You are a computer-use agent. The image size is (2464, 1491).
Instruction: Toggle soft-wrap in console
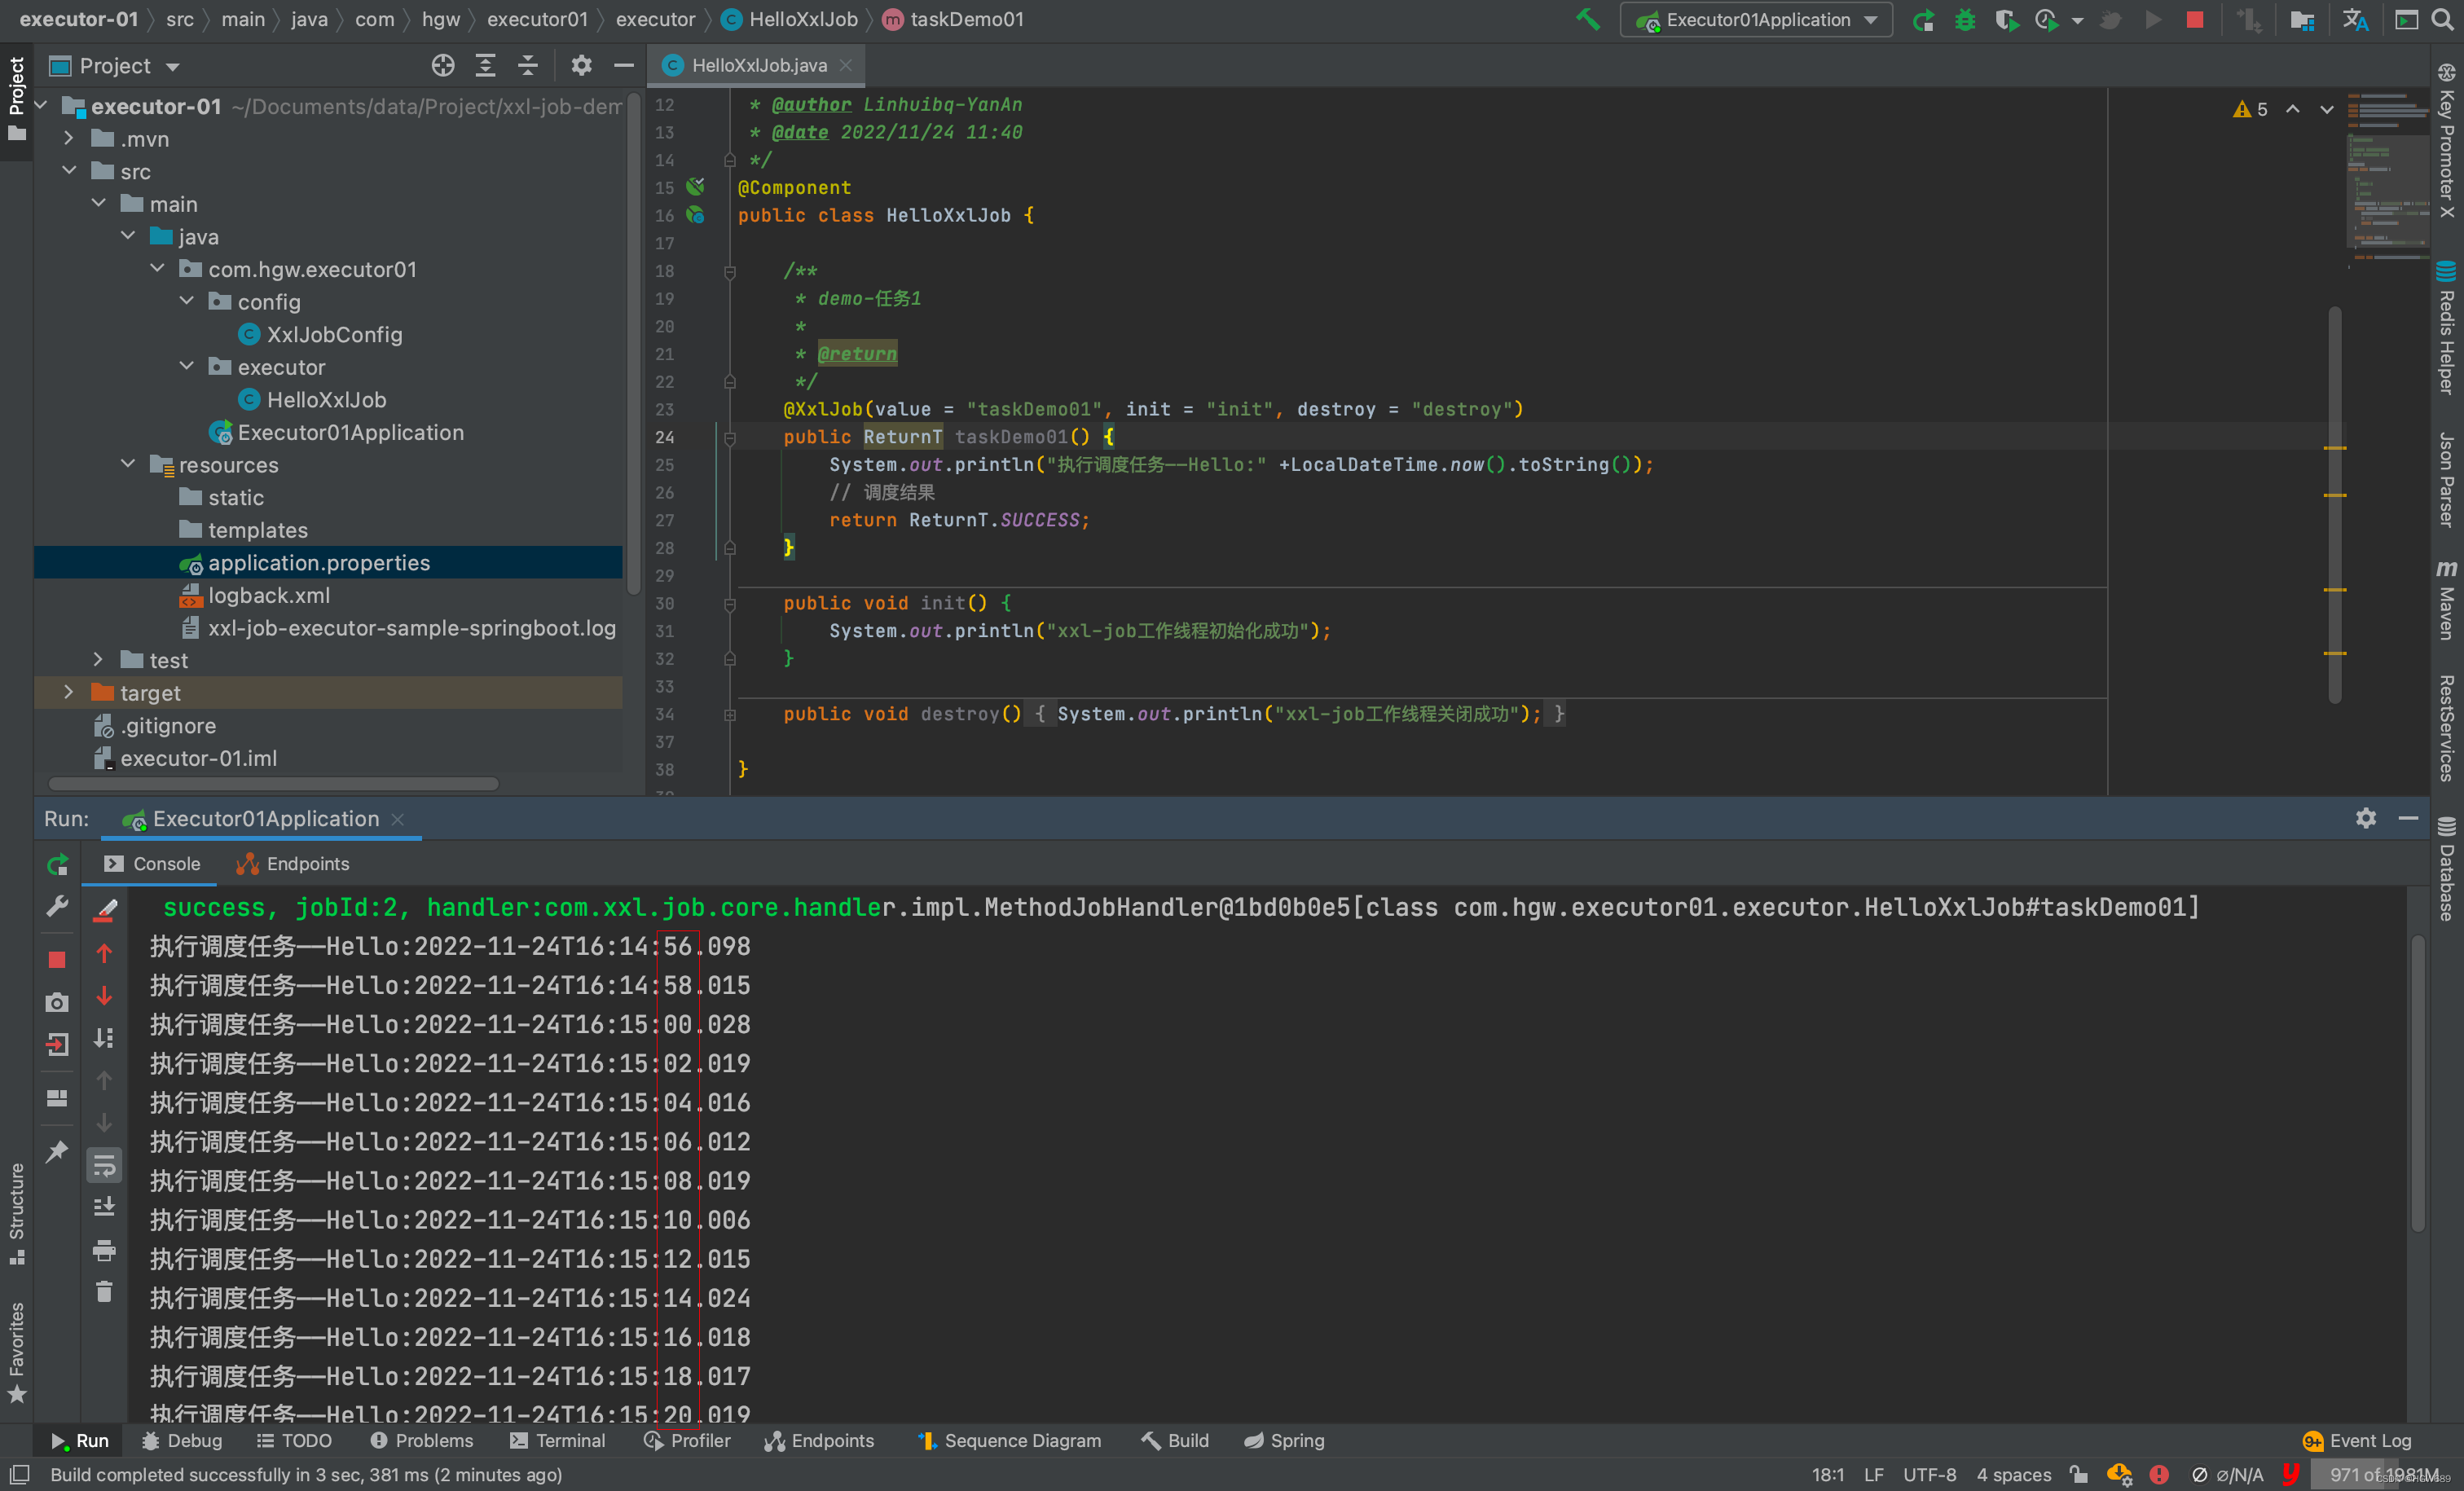coord(104,1165)
